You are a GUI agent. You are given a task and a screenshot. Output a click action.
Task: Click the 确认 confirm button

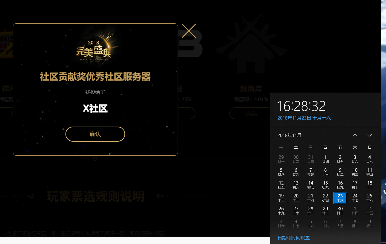[x=95, y=134]
